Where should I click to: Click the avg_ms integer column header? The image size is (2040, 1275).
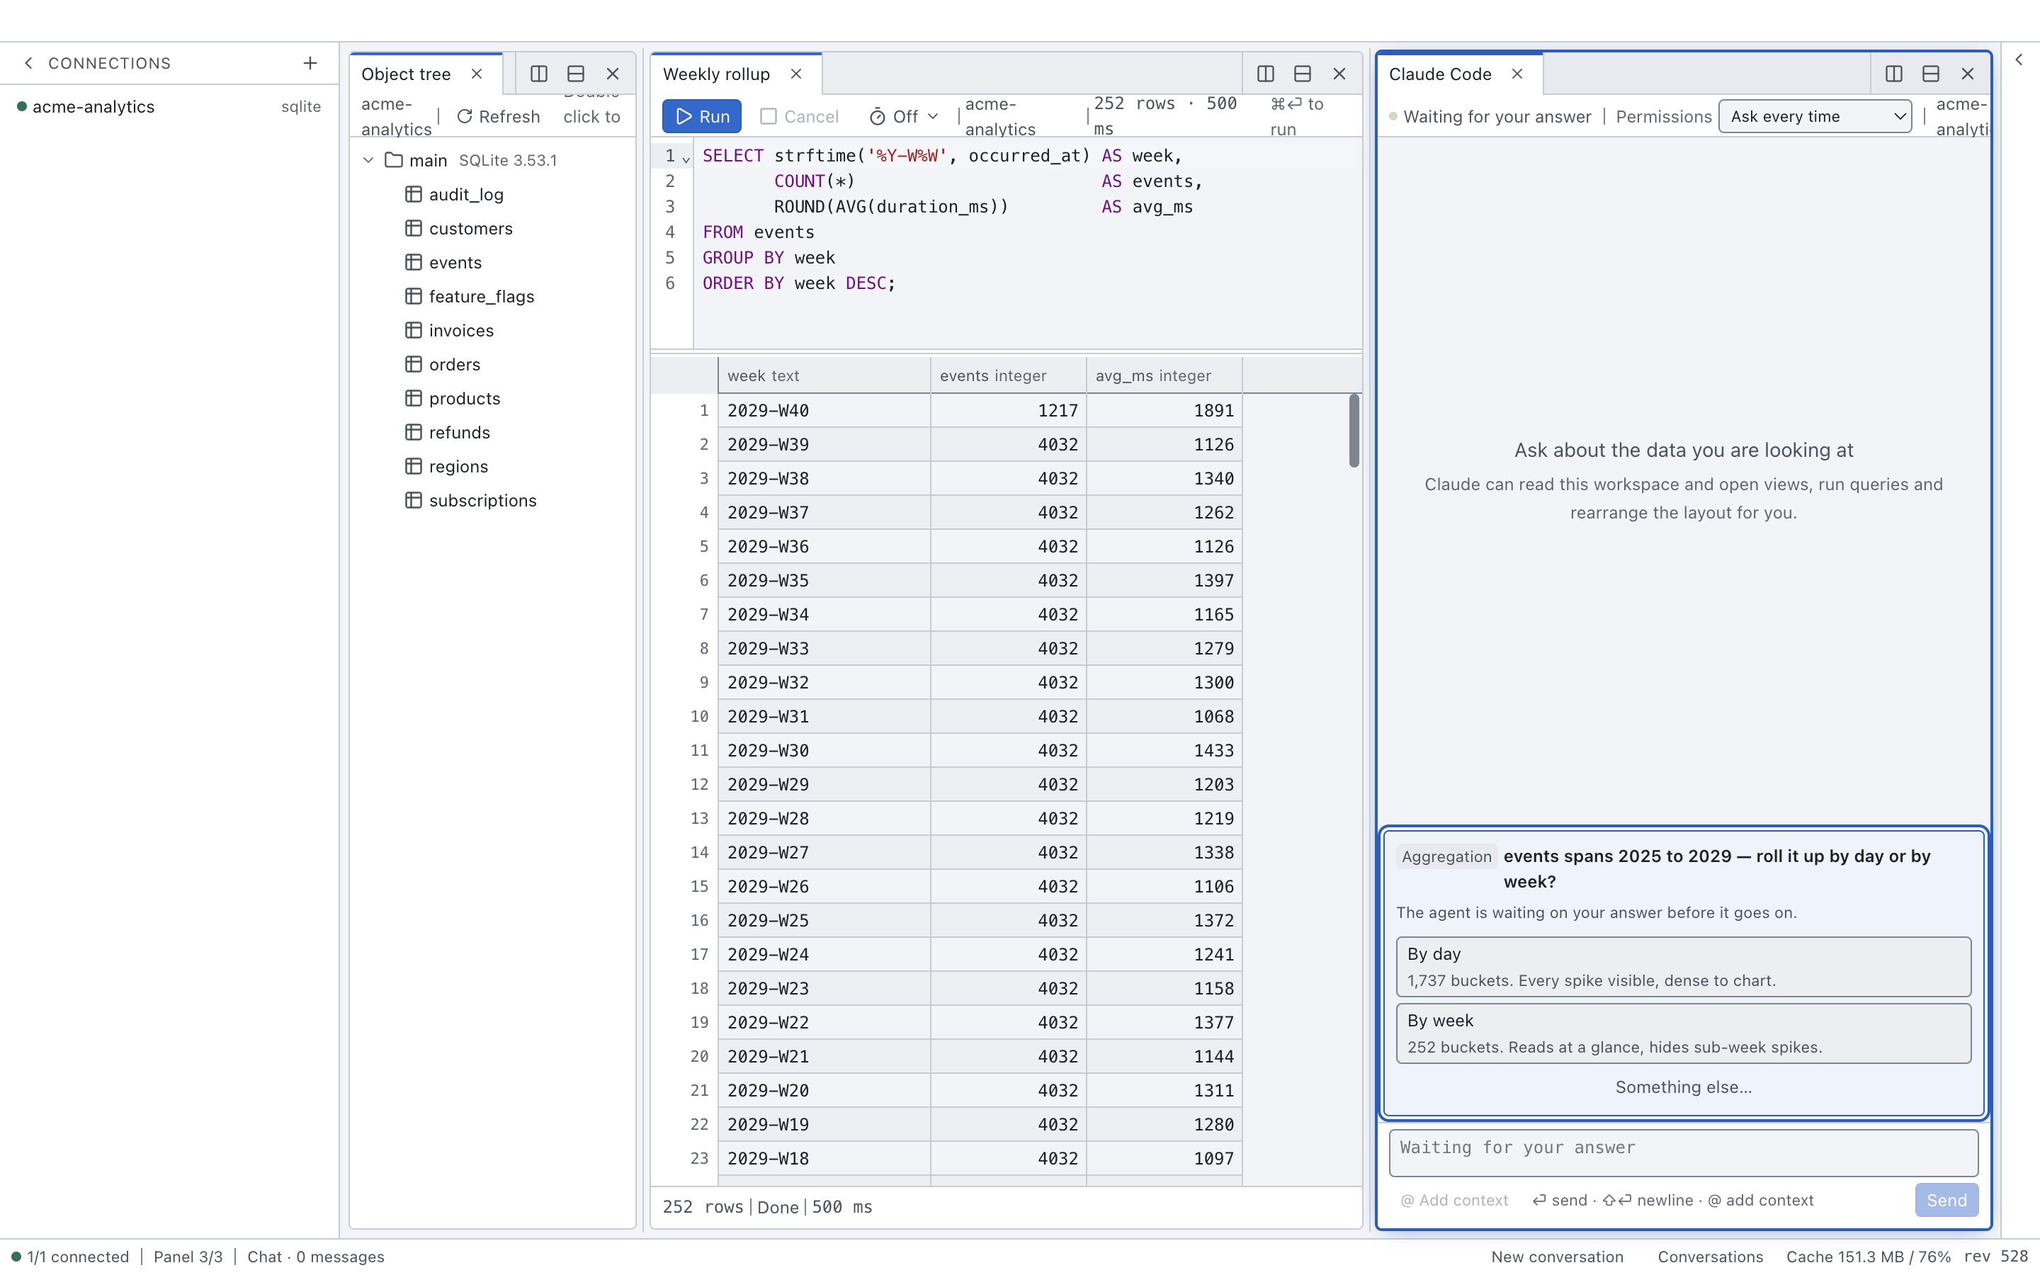[x=1164, y=375]
